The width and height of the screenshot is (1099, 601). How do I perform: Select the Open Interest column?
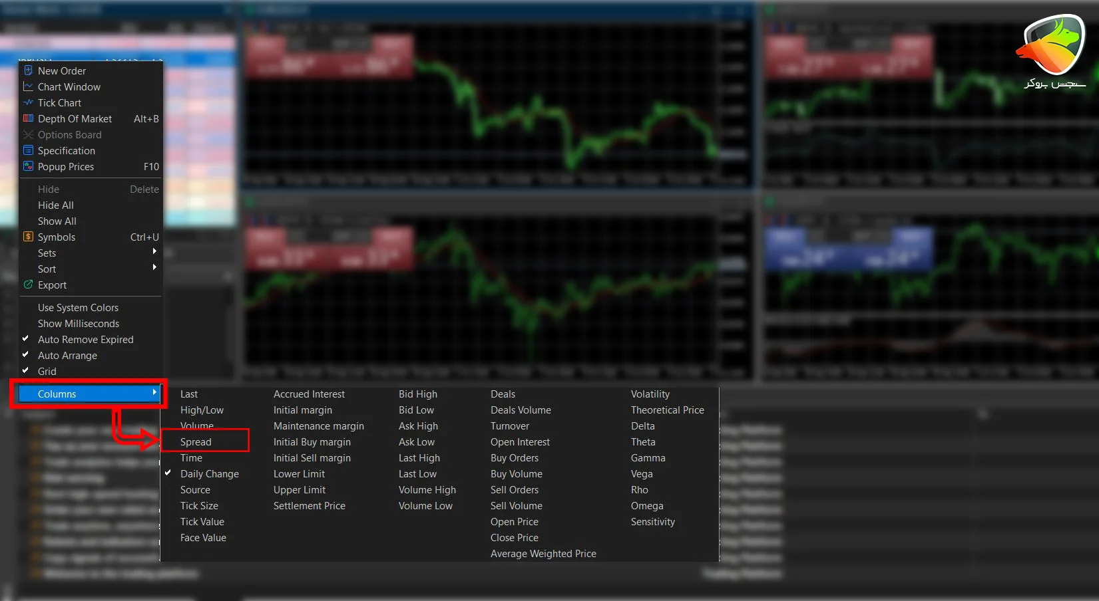pos(520,441)
